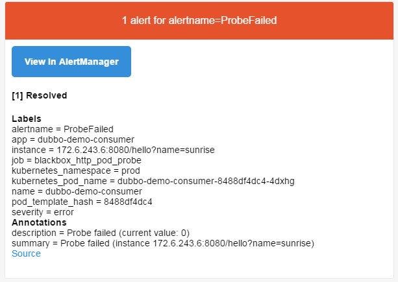This screenshot has width=398, height=282.
Task: Select the [1] Resolved heading
Action: (x=40, y=95)
